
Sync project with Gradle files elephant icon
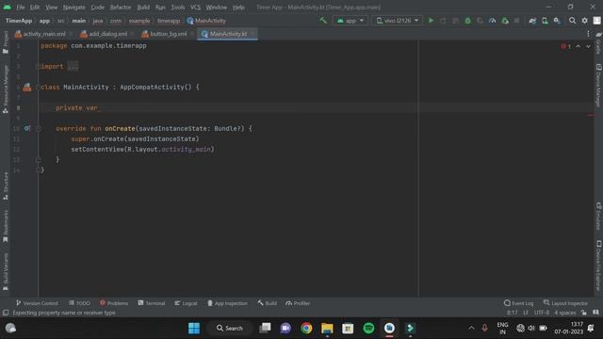pyautogui.click(x=532, y=21)
